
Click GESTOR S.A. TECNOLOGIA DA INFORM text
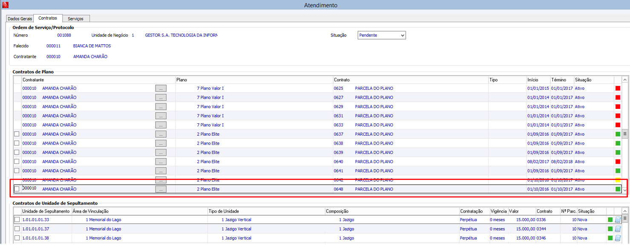pos(181,35)
